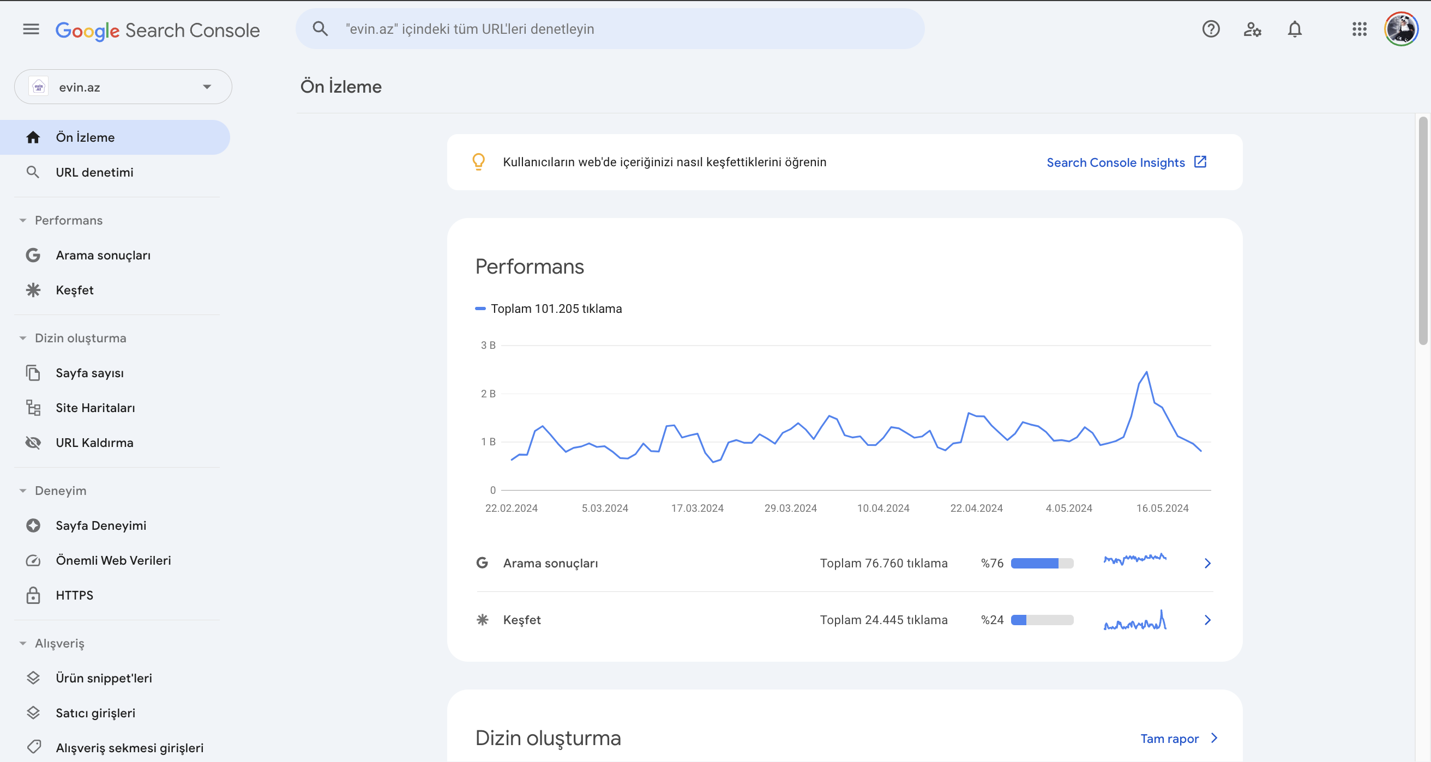
Task: Click the home icon beside Ön İzleme
Action: [33, 137]
